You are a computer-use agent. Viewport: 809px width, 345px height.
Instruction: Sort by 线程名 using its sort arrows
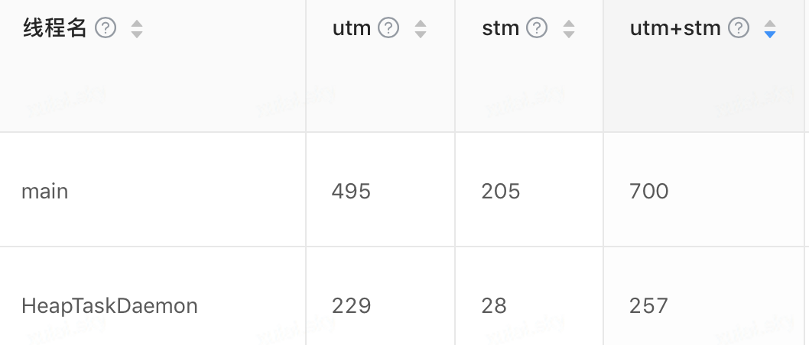pyautogui.click(x=137, y=29)
